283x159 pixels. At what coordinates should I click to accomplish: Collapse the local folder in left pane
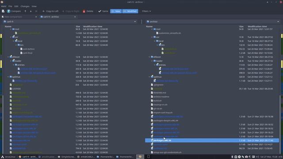[14, 41]
